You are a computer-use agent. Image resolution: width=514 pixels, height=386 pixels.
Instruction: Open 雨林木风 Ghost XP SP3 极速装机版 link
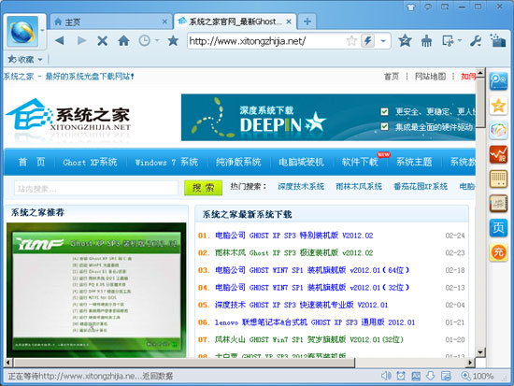click(x=294, y=253)
